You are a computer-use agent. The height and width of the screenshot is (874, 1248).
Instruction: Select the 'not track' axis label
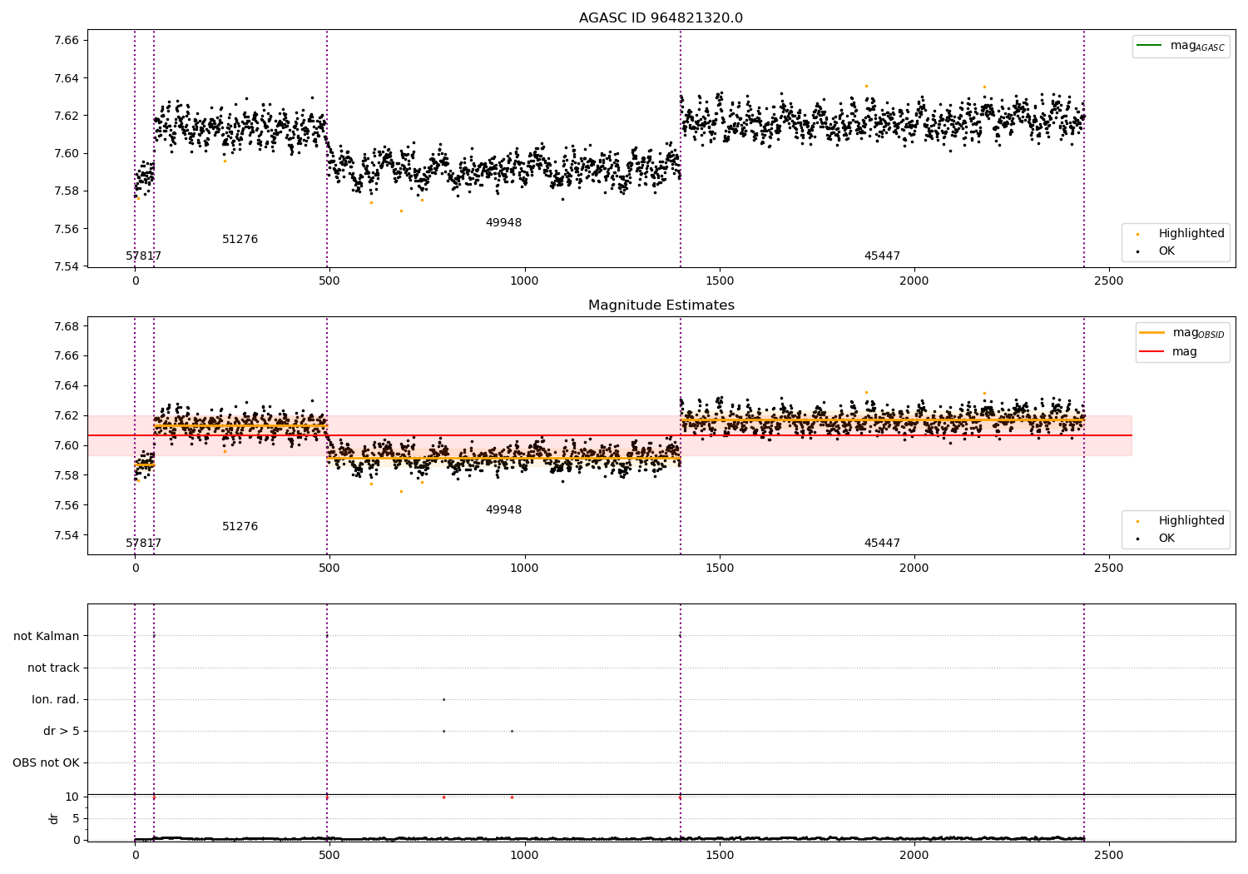(x=53, y=668)
